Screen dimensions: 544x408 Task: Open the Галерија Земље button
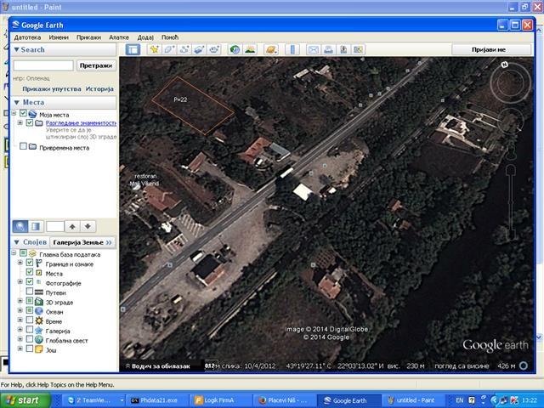(x=82, y=242)
